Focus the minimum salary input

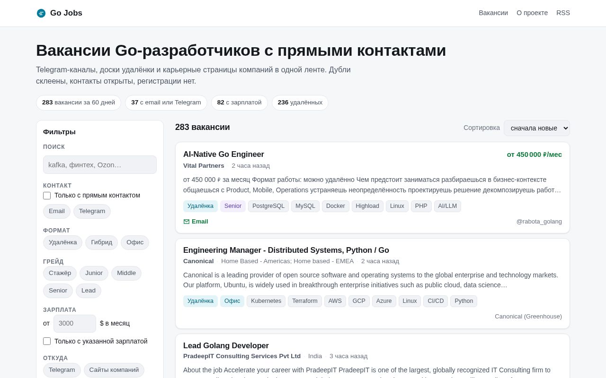click(75, 324)
